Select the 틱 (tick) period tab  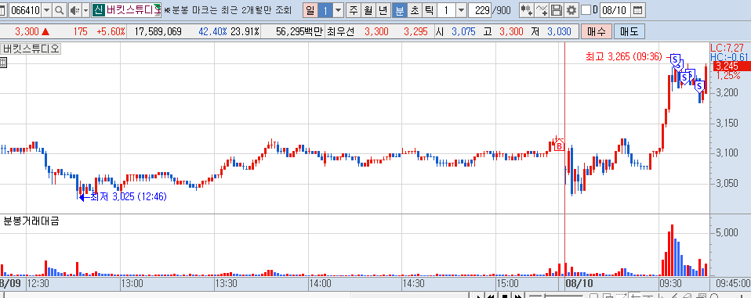point(429,9)
